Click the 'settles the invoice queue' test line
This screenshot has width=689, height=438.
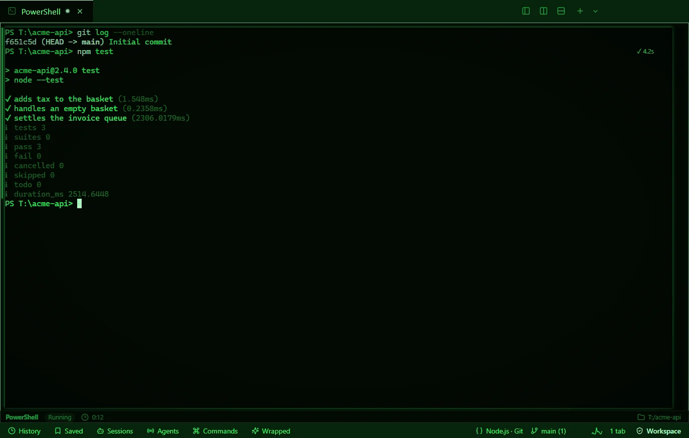tap(98, 118)
